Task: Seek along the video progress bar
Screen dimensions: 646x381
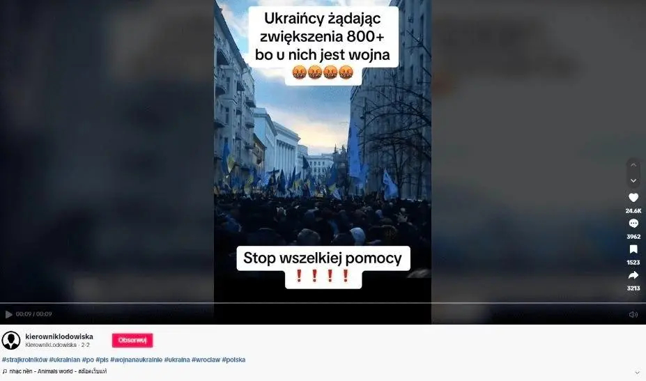Action: pyautogui.click(x=323, y=303)
